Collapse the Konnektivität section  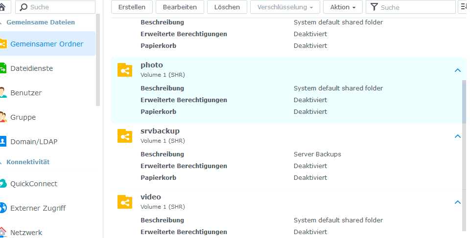tap(1, 162)
